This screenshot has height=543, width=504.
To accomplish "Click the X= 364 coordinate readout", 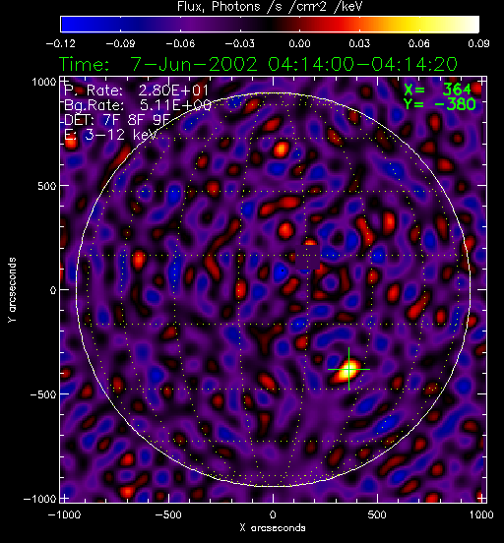I will coord(438,90).
